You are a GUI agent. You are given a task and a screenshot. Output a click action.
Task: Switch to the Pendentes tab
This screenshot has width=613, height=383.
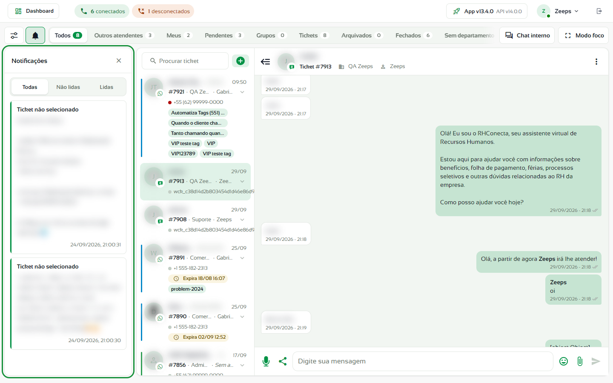[x=224, y=35]
